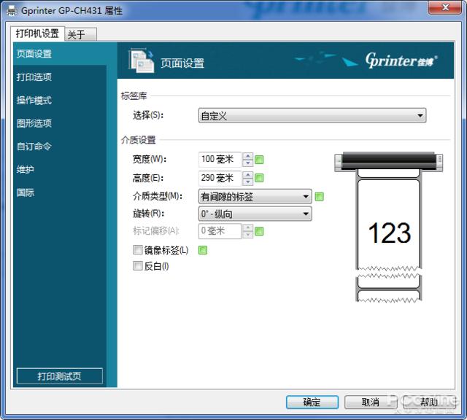The image size is (467, 420).
Task: Switch to the 关于 tab
Action: 80,34
